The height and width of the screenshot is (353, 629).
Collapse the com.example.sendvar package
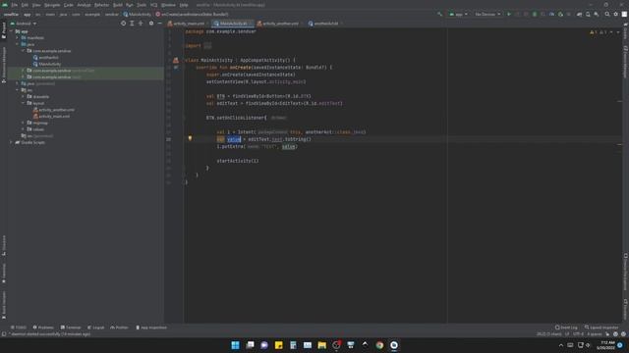tap(23, 51)
